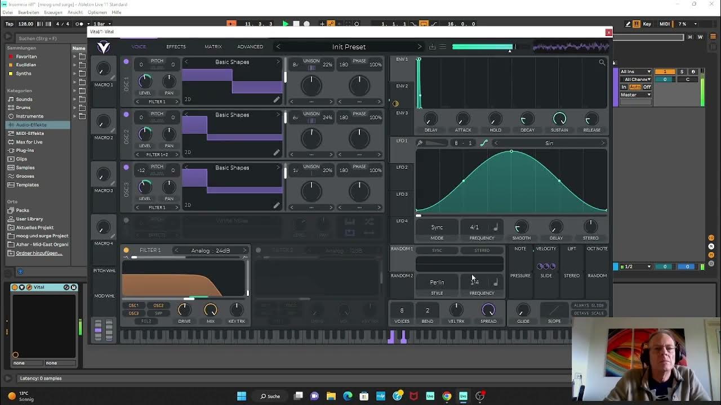Screen dimensions: 721x405
Task: Click the Ableton Live taskbar icon
Action: pos(463,396)
